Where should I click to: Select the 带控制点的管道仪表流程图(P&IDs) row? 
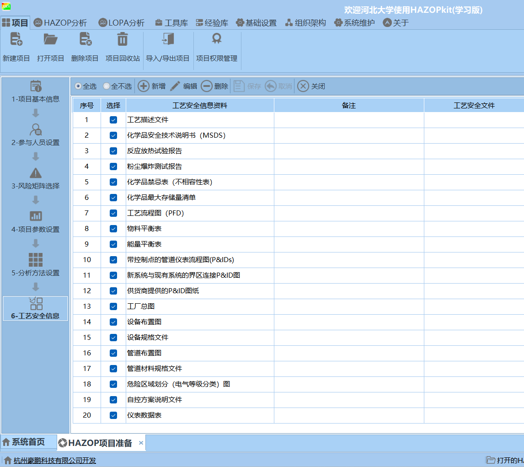[181, 260]
